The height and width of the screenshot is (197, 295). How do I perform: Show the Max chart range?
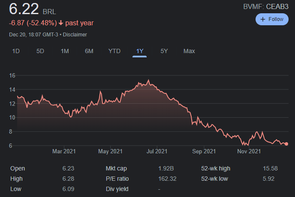(x=189, y=51)
